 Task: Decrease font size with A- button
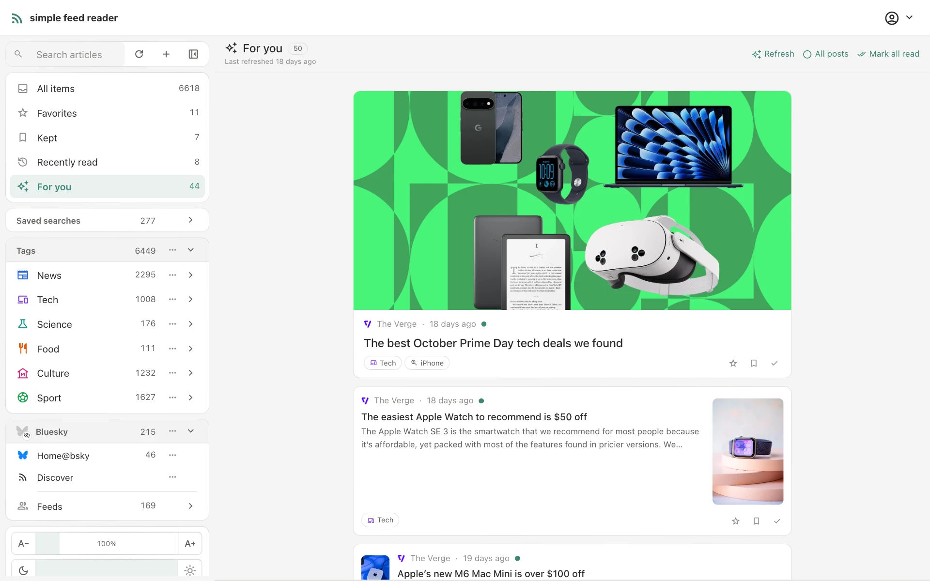coord(23,544)
